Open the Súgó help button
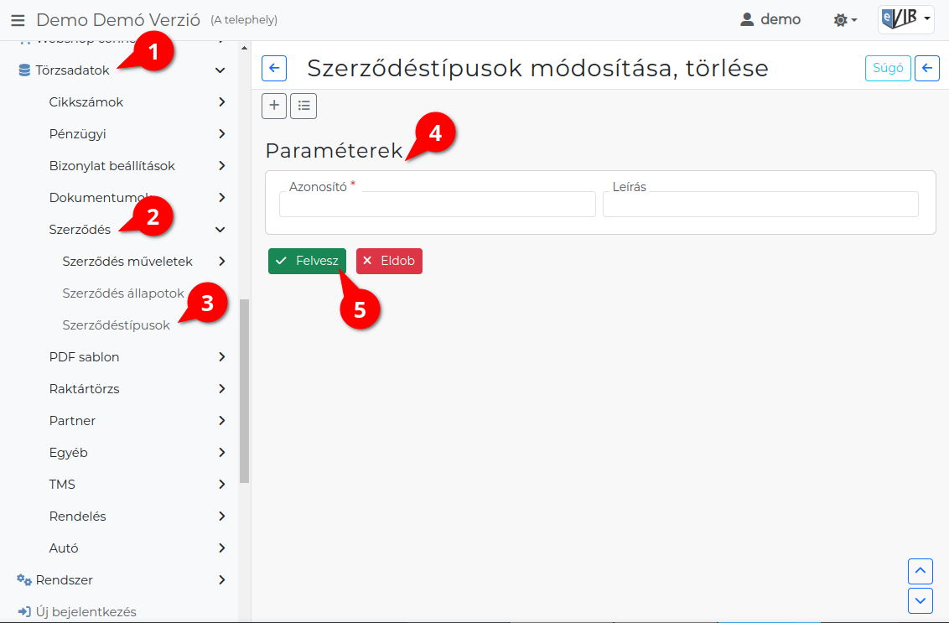Viewport: 949px width, 623px height. (x=888, y=68)
